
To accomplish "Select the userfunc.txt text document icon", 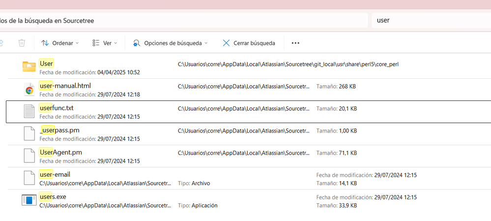I will 30,111.
